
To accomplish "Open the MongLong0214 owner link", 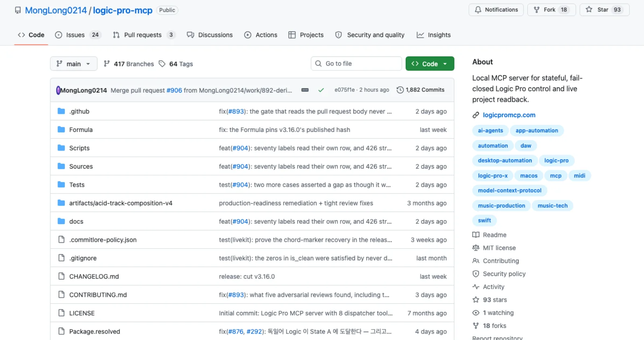I will [x=56, y=10].
